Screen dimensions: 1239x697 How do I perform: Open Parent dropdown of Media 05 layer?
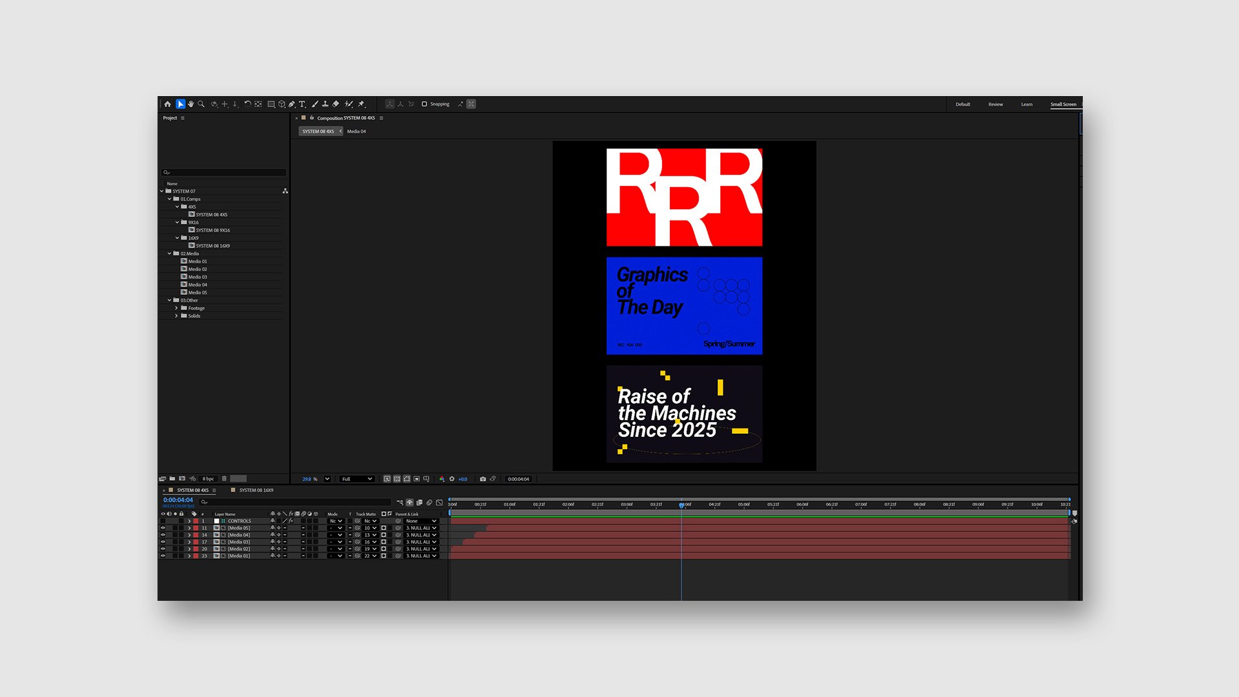point(422,528)
